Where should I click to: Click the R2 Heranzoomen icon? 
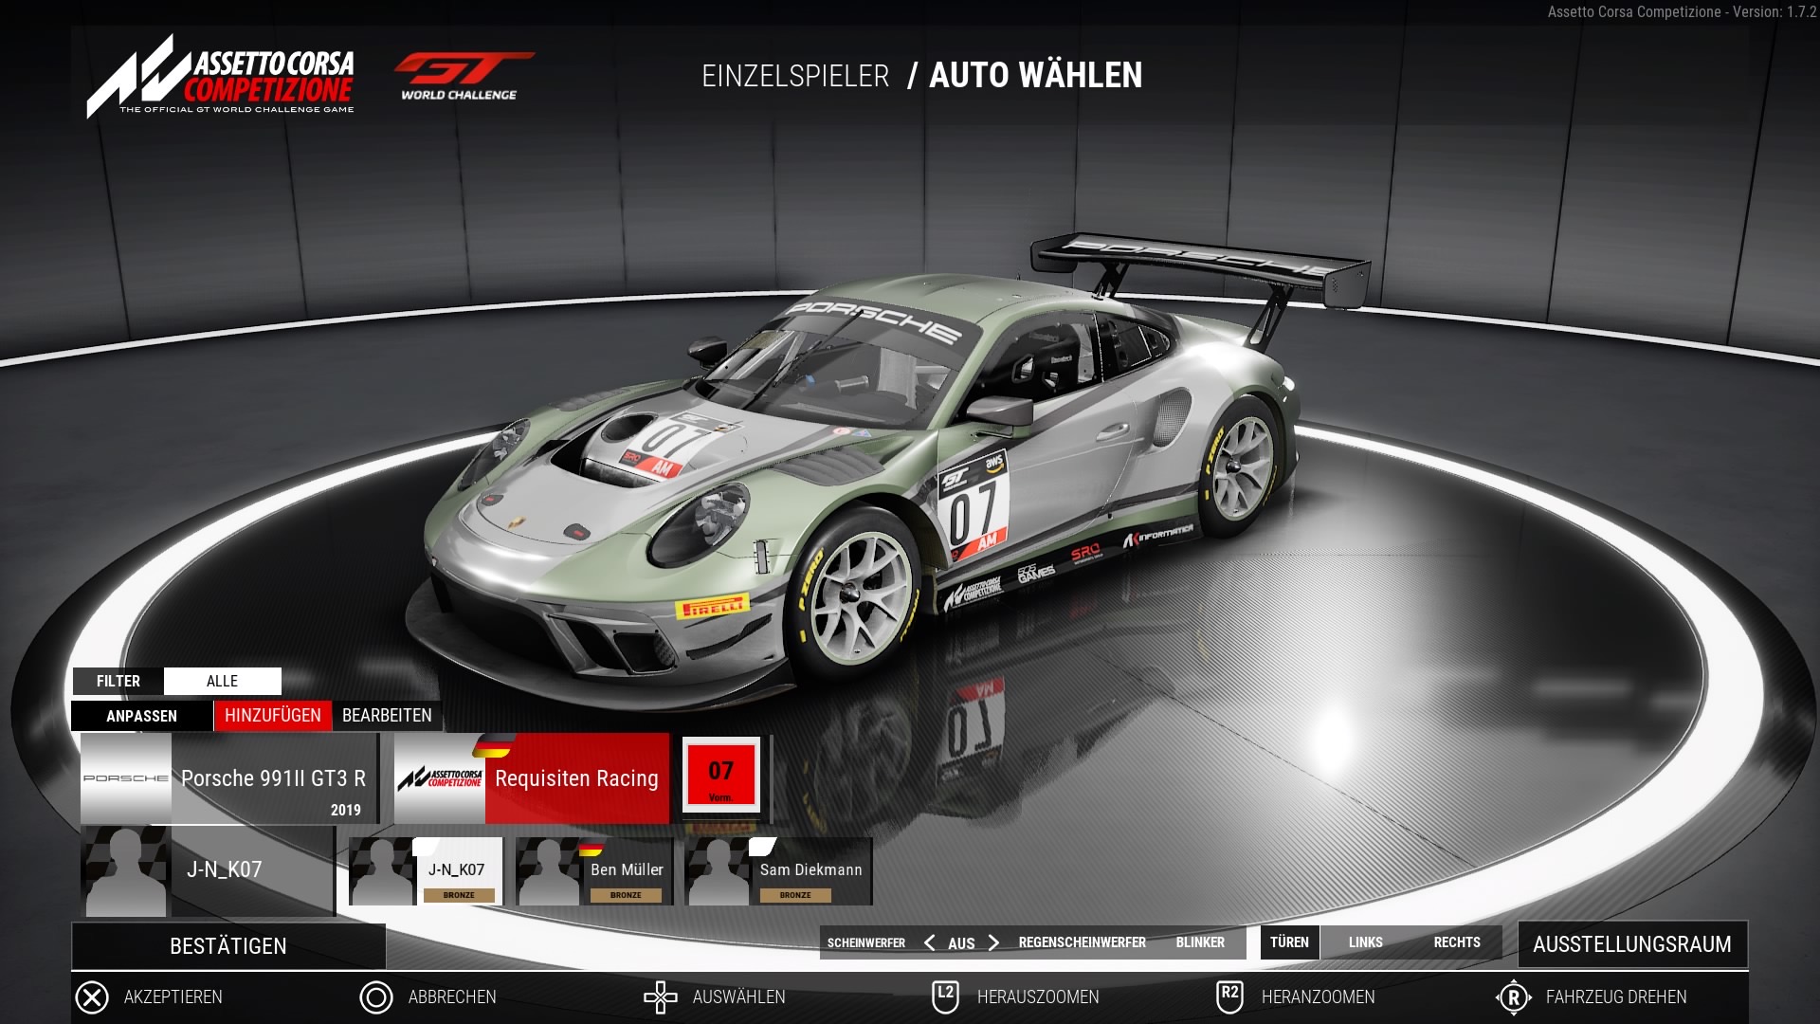tap(1229, 997)
